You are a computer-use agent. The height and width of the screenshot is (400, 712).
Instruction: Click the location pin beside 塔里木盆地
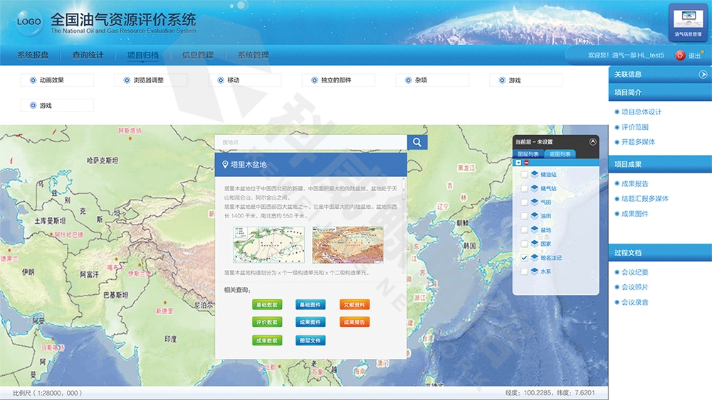tap(225, 164)
